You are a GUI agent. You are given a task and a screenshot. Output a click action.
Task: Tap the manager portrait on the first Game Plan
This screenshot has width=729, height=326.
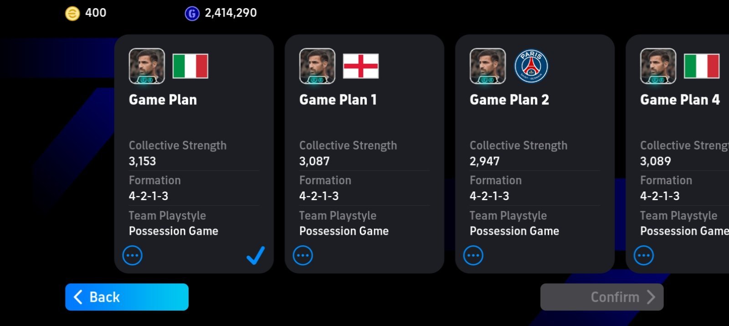coord(147,66)
